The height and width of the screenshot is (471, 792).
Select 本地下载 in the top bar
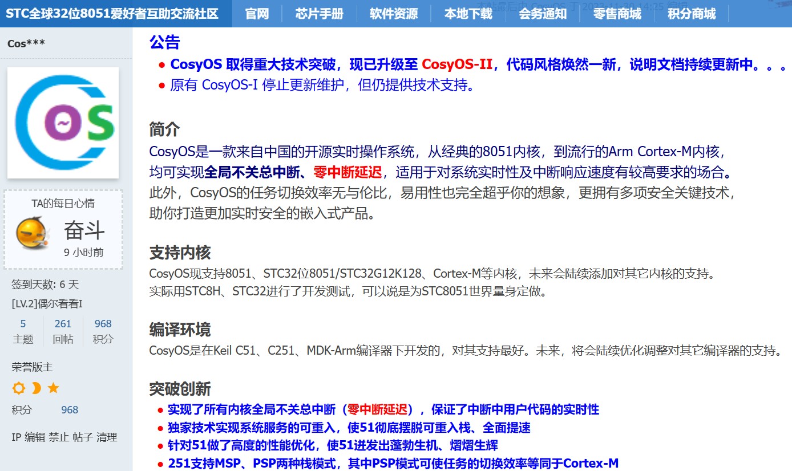pyautogui.click(x=468, y=14)
